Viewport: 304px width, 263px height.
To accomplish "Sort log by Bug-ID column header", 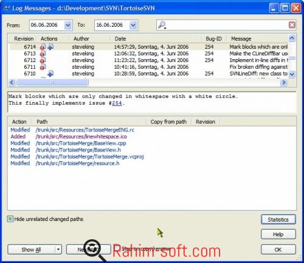I will (x=213, y=39).
